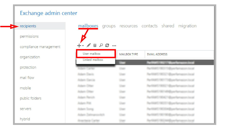Click the trash can delete icon
The height and width of the screenshot is (129, 229).
pyautogui.click(x=95, y=45)
